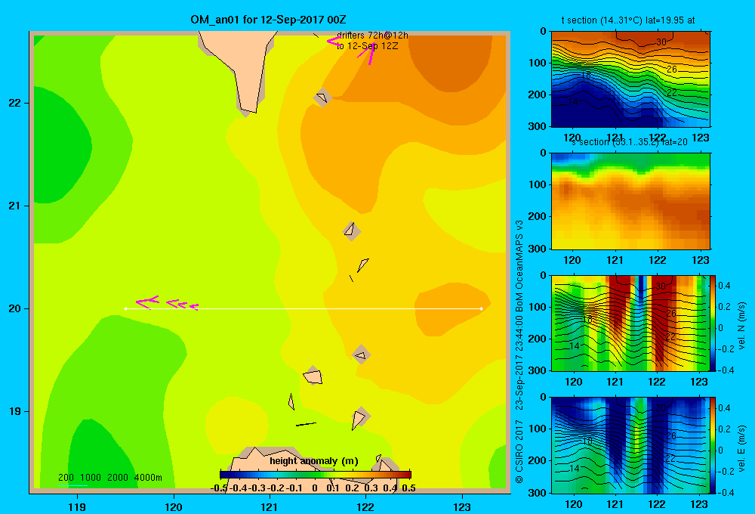Click the "drifters 72h@12h" annotation text

(372, 36)
